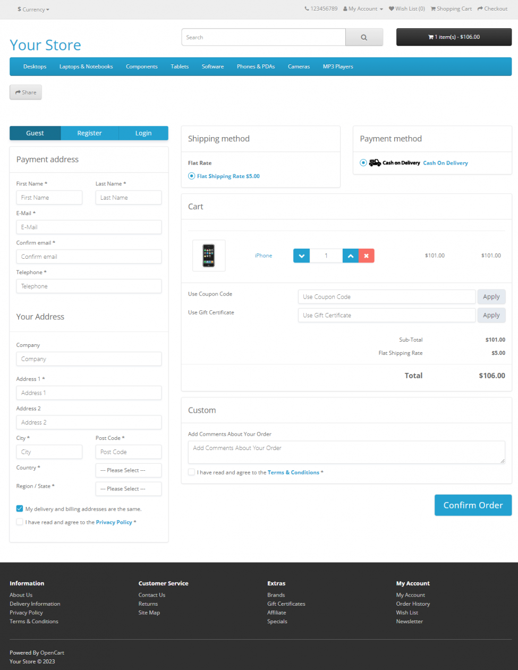Decrease iPhone quantity with the down arrow
518x670 pixels.
click(301, 256)
